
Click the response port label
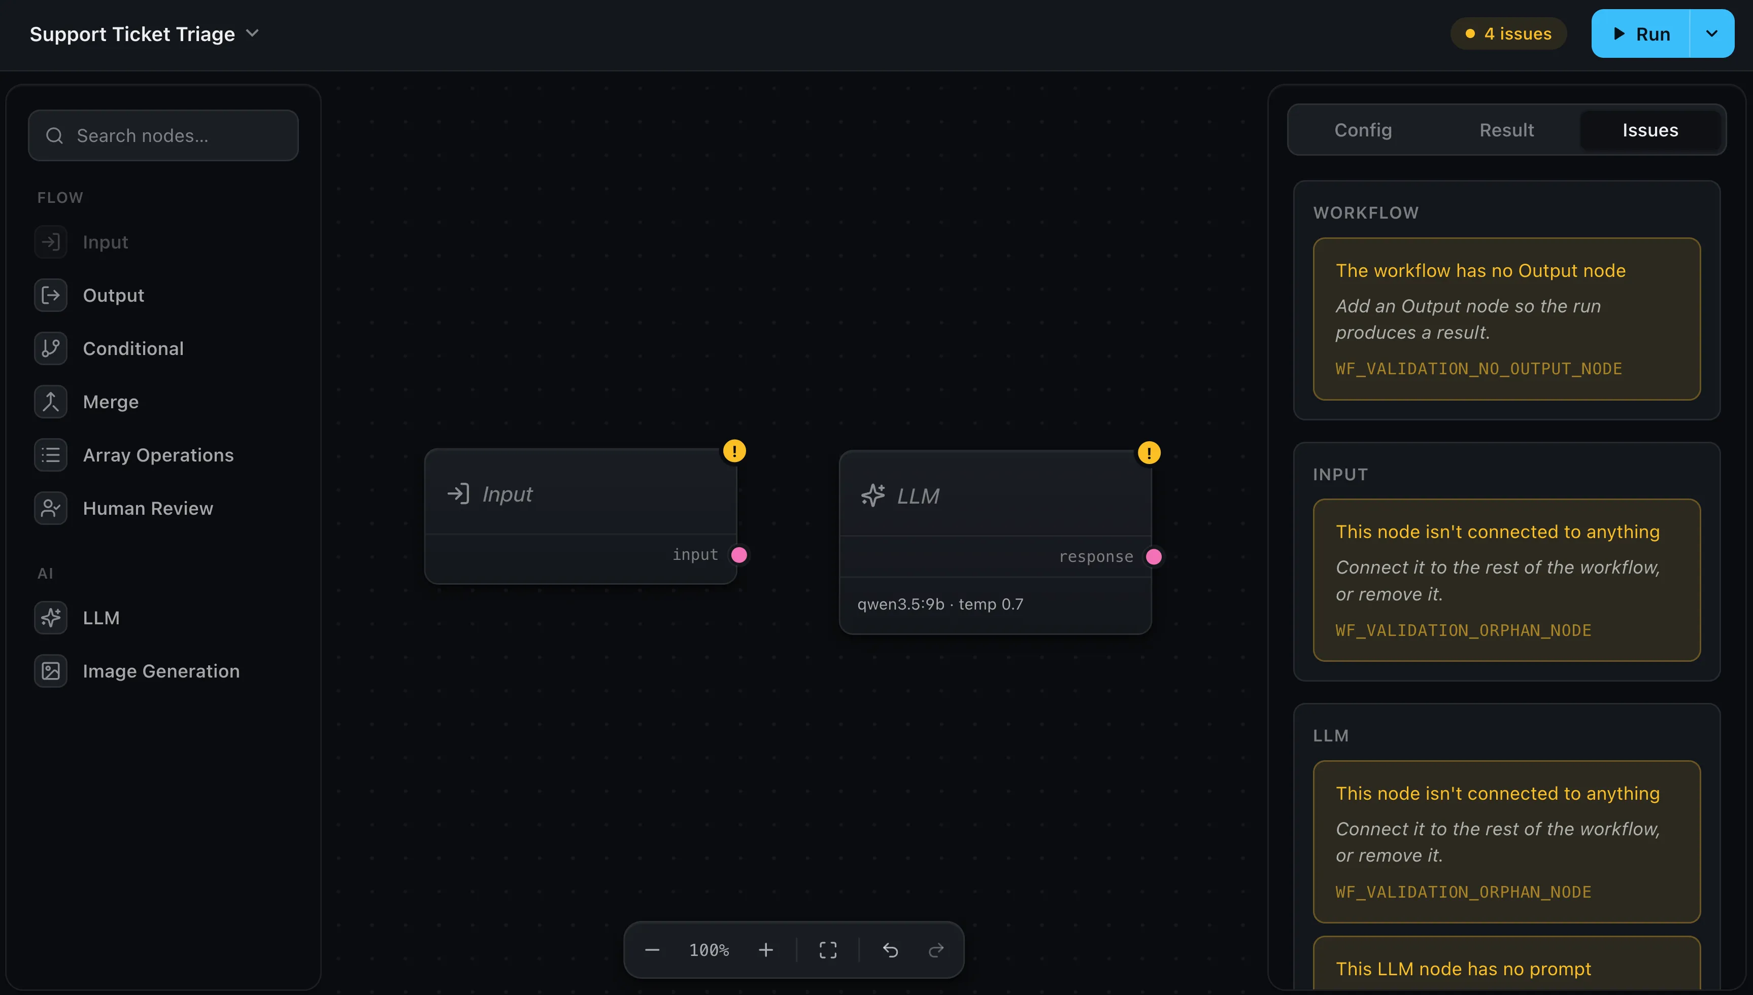(x=1096, y=557)
